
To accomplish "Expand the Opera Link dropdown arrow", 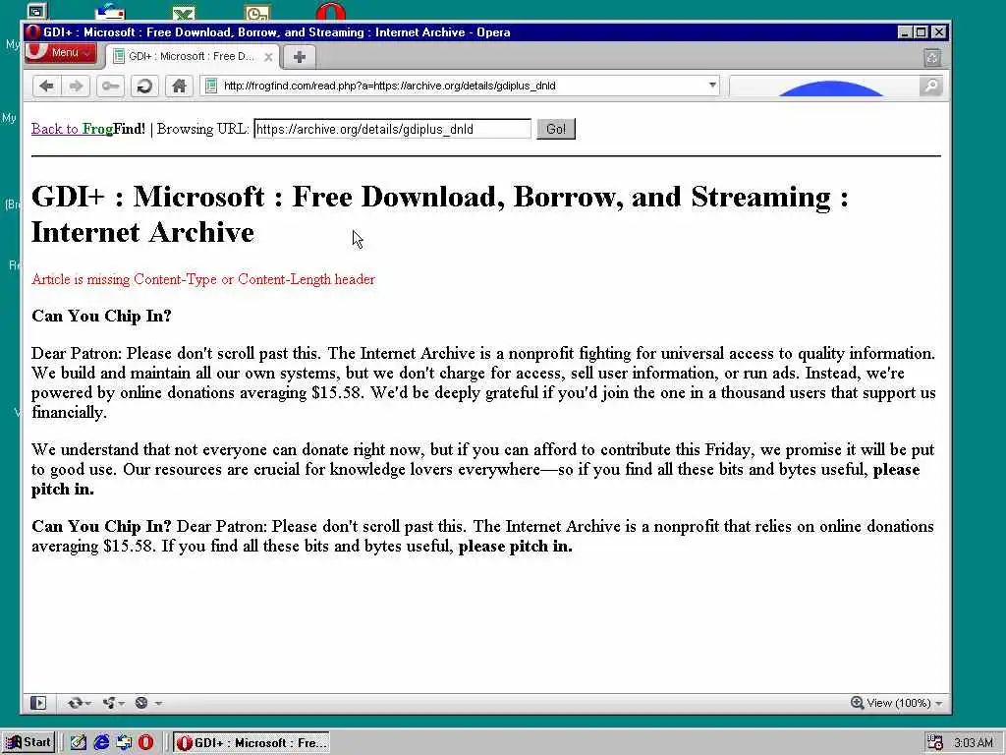I will click(87, 704).
